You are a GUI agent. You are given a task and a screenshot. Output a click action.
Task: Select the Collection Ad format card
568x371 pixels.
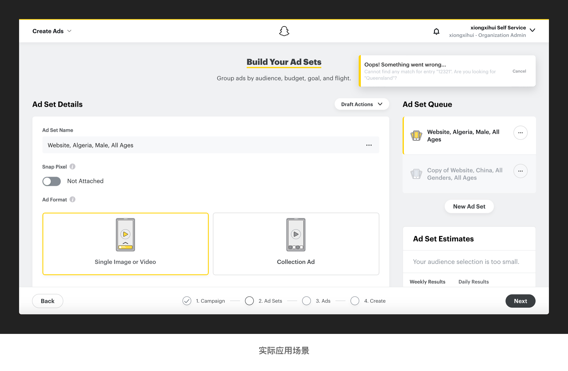(x=296, y=244)
